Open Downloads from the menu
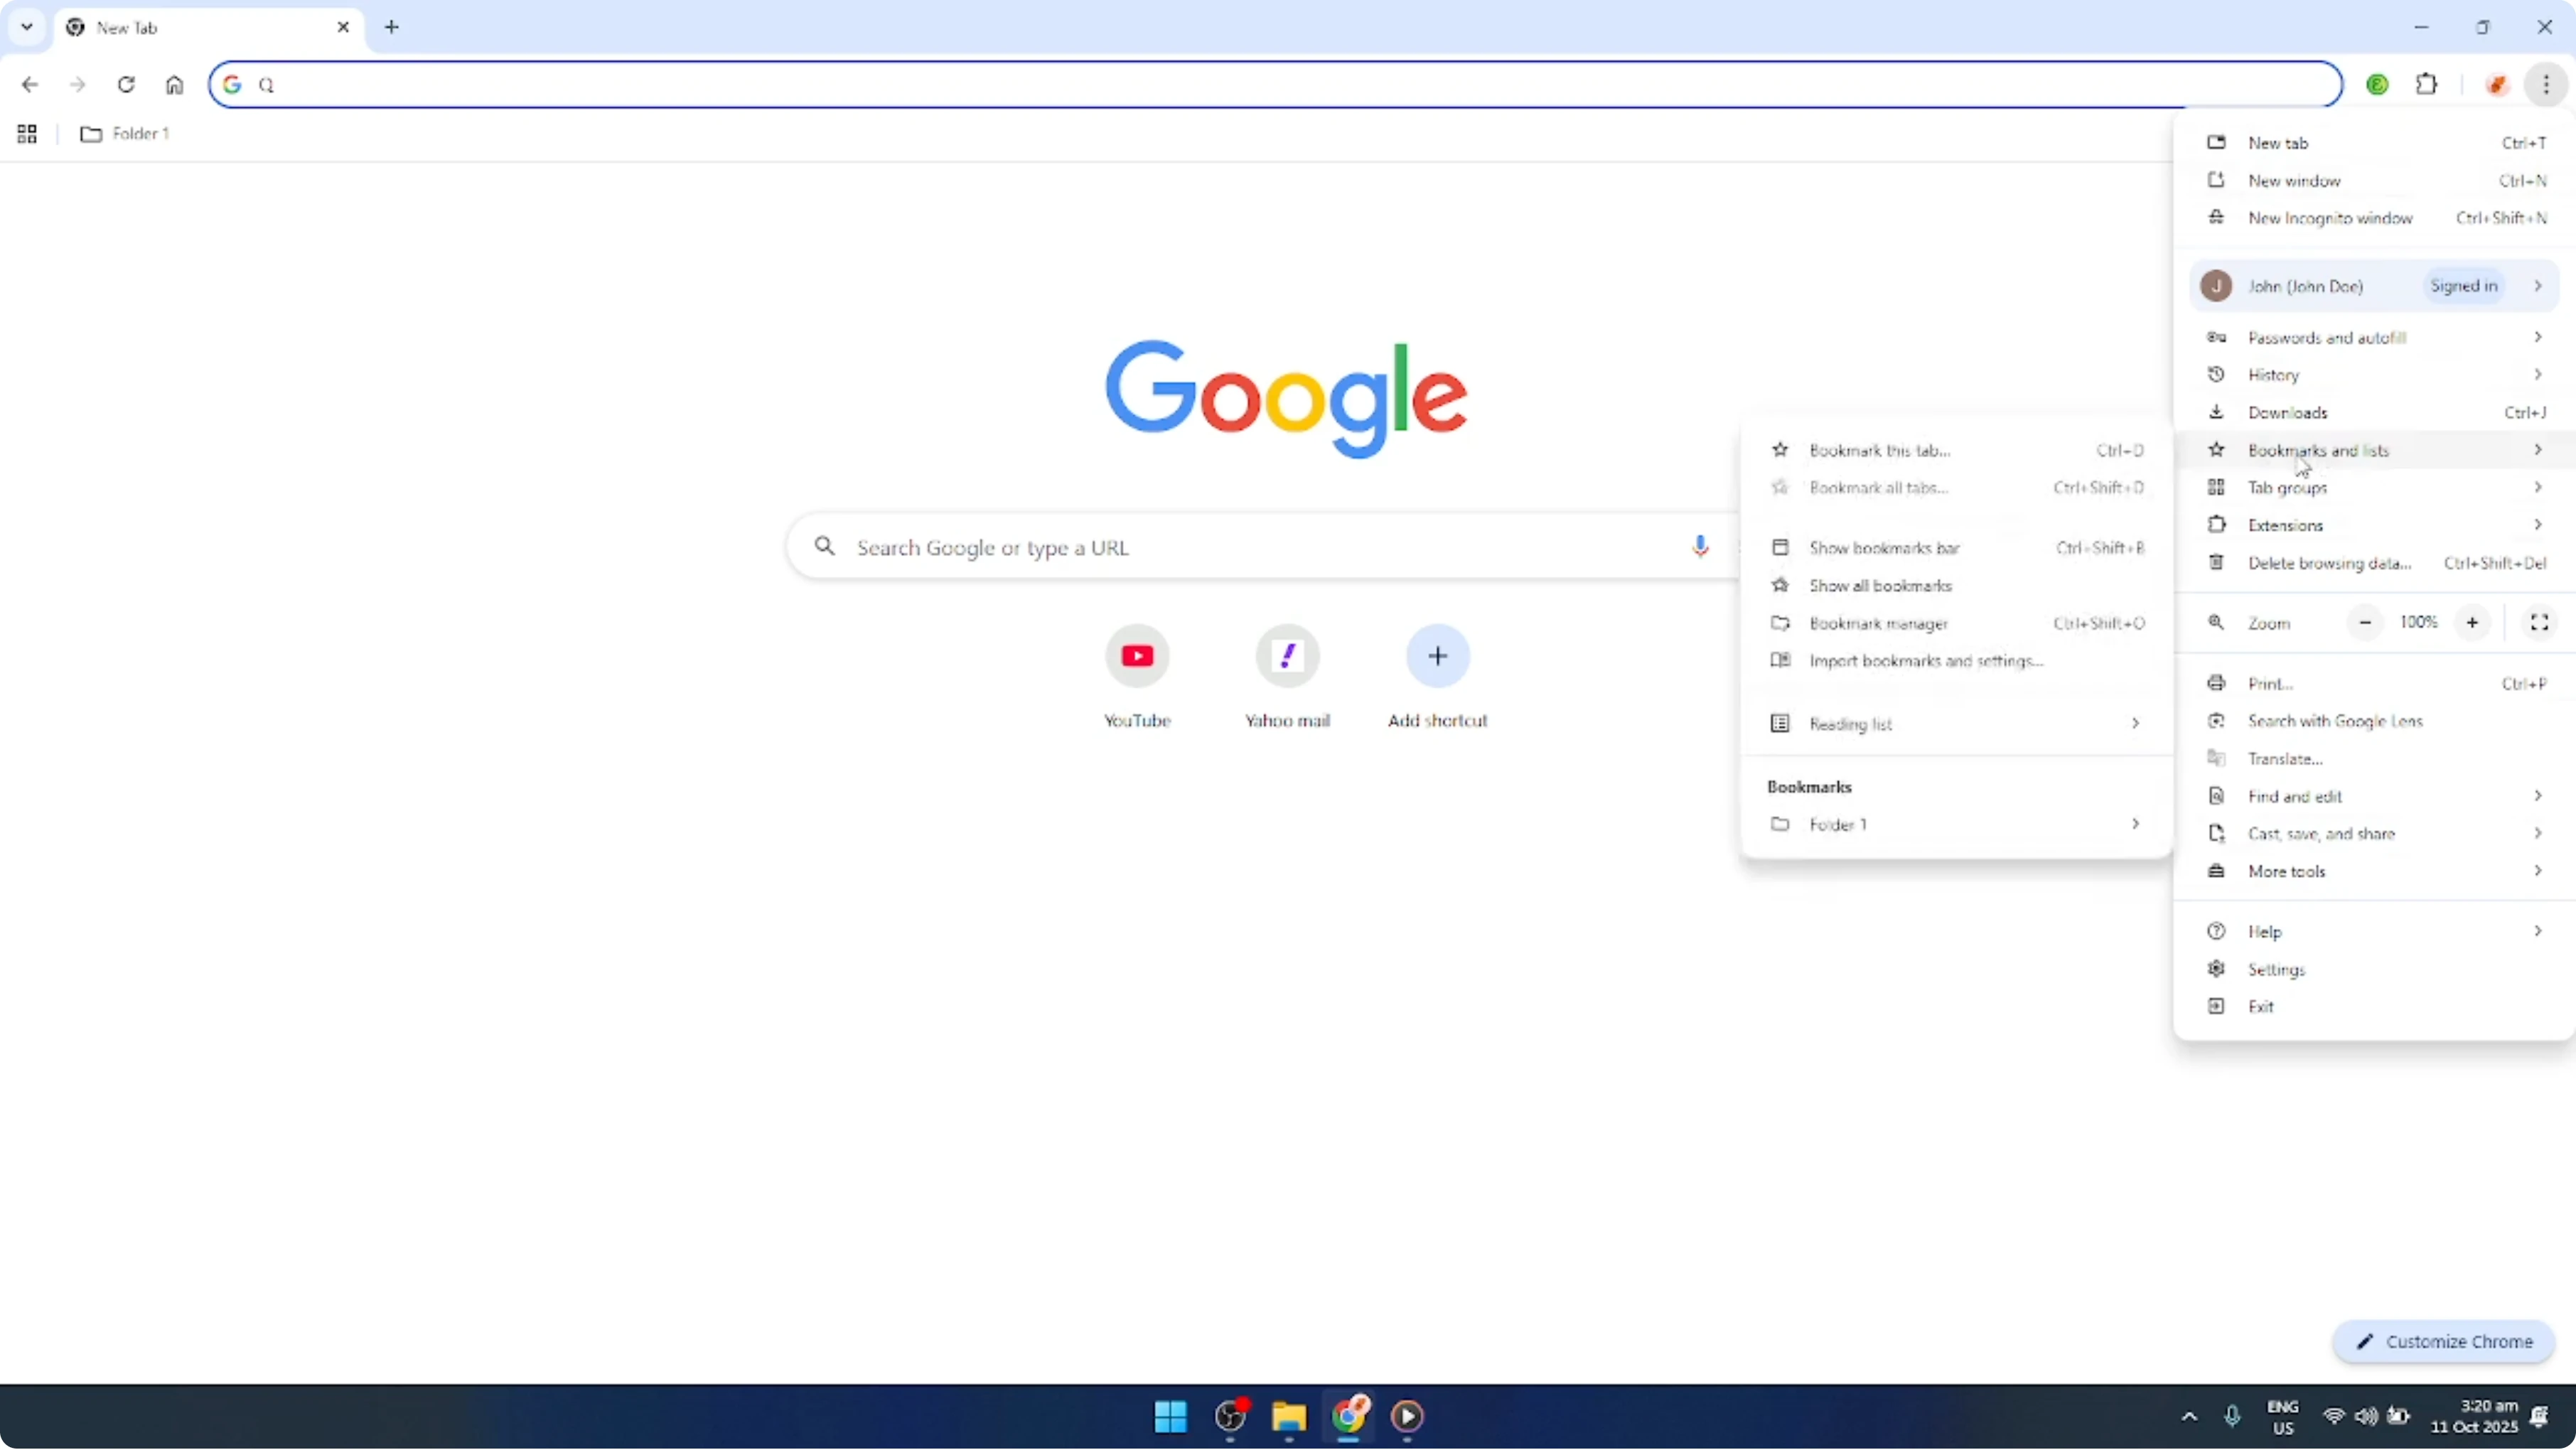The height and width of the screenshot is (1450, 2576). coord(2375,413)
